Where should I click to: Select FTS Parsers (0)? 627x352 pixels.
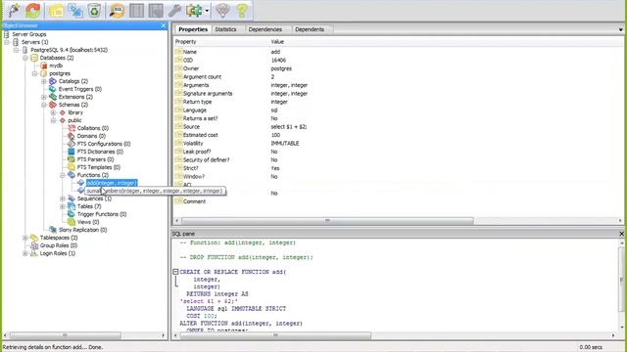(x=95, y=159)
